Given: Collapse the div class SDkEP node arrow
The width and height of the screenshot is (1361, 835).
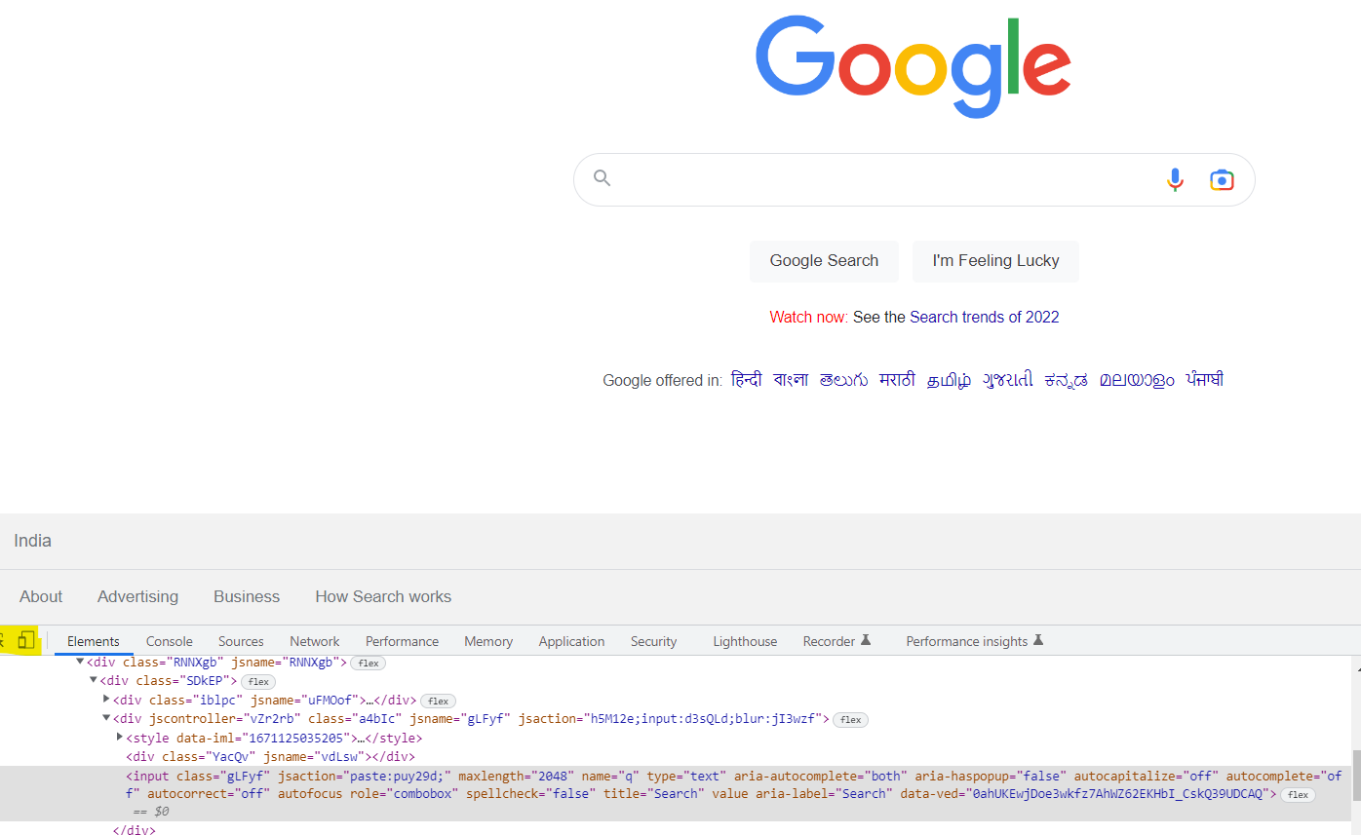Looking at the screenshot, I should pyautogui.click(x=94, y=680).
